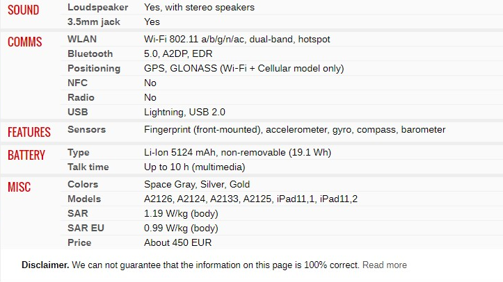
Task: Open the Radio spec label
Action: pos(81,98)
